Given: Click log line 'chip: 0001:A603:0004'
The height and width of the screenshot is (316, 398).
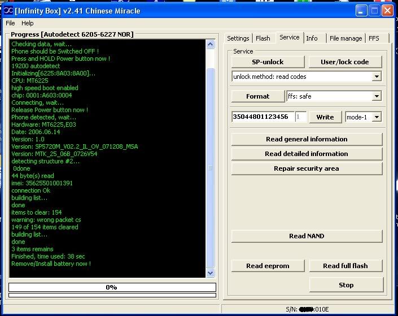Looking at the screenshot, I should tap(42, 95).
